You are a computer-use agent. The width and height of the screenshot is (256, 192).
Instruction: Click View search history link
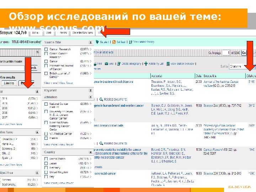click(x=144, y=42)
